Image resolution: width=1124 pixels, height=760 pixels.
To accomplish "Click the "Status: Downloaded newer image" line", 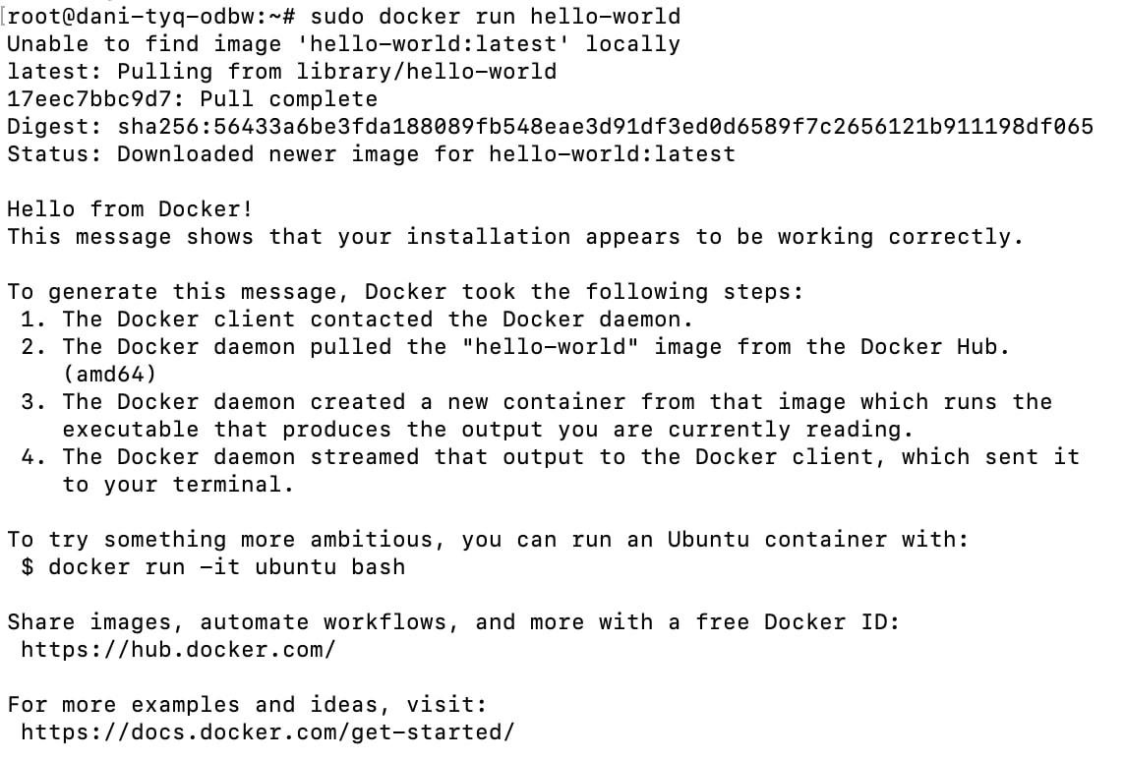I will (371, 154).
